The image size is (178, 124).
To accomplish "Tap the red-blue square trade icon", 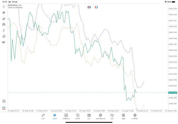I will 89,7.
